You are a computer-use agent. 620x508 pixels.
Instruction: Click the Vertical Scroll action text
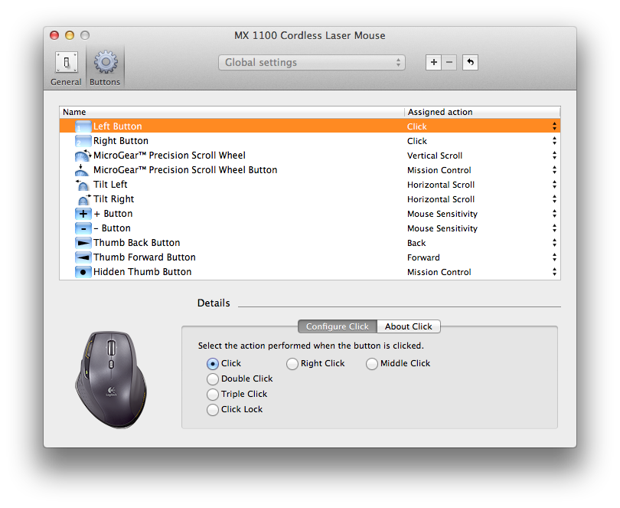[435, 156]
